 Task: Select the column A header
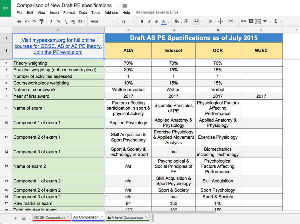coord(58,30)
